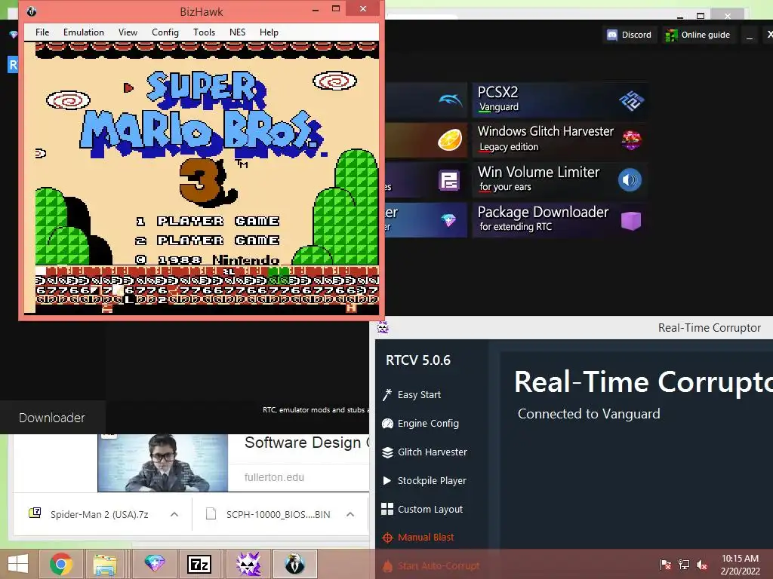Viewport: 773px width, 579px height.
Task: Open the SCPH-10000_BIOS BIN downloaded file
Action: (278, 514)
